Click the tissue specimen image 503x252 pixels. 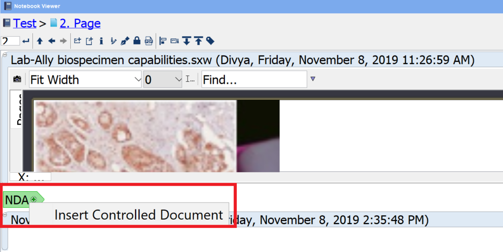(135, 136)
